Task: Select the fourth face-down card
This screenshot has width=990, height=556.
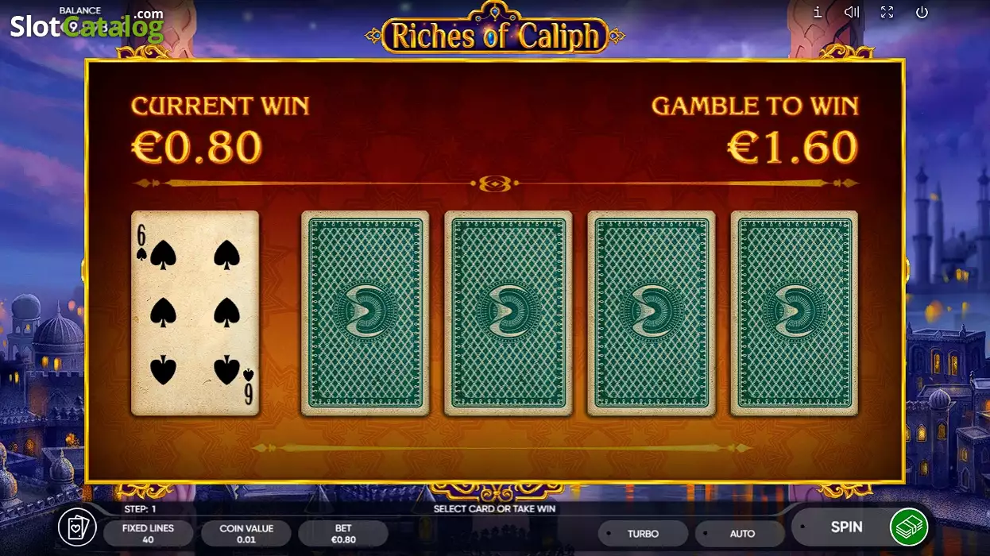Action: [x=794, y=313]
